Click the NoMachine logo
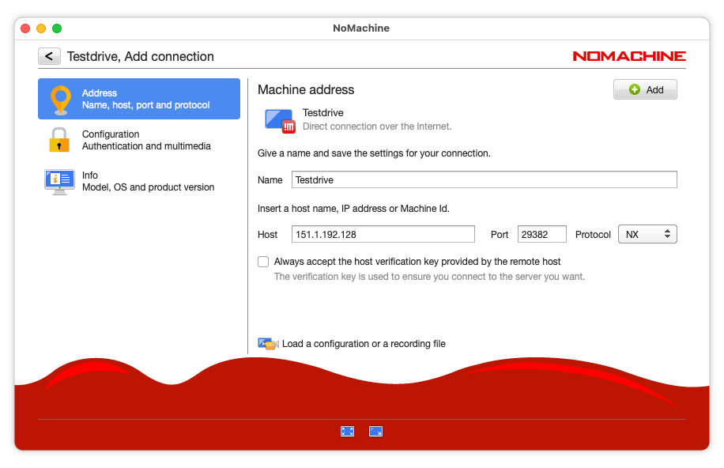Screen dimensions: 724x468 [x=629, y=56]
